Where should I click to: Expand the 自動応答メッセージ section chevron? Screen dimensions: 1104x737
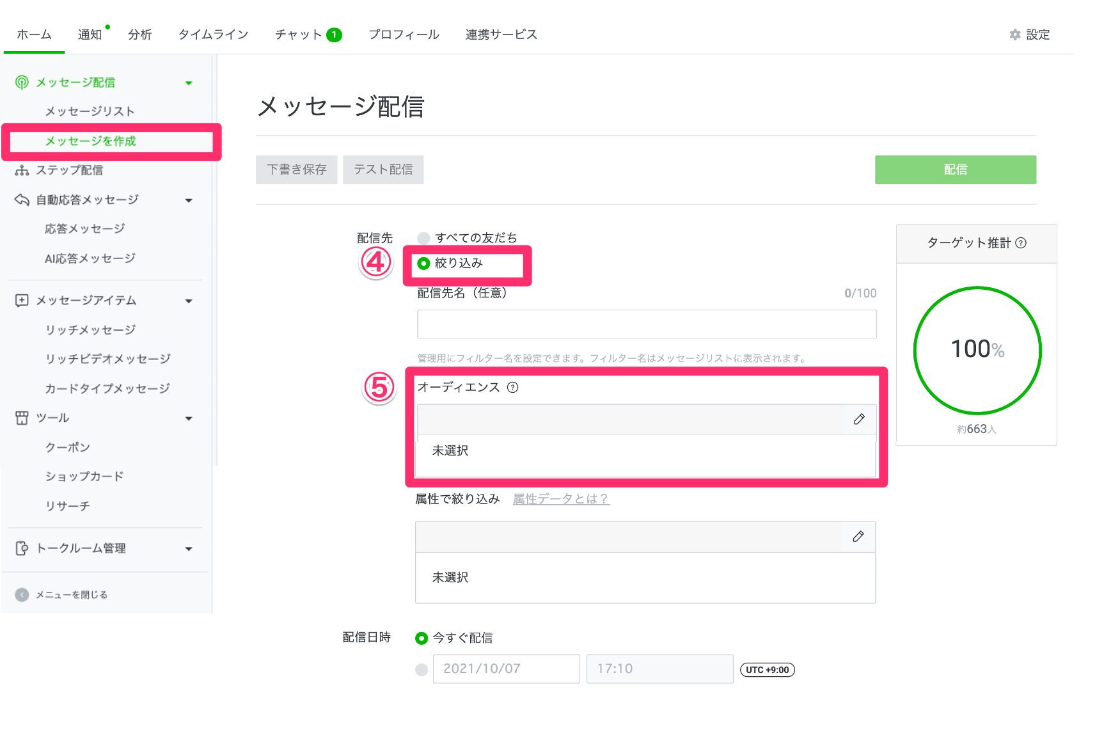tap(189, 200)
